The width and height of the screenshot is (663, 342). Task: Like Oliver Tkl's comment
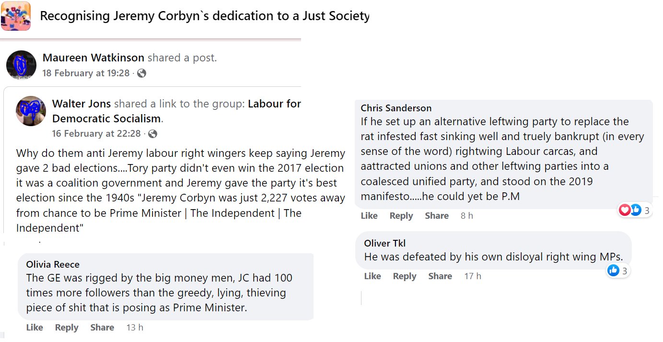(372, 276)
